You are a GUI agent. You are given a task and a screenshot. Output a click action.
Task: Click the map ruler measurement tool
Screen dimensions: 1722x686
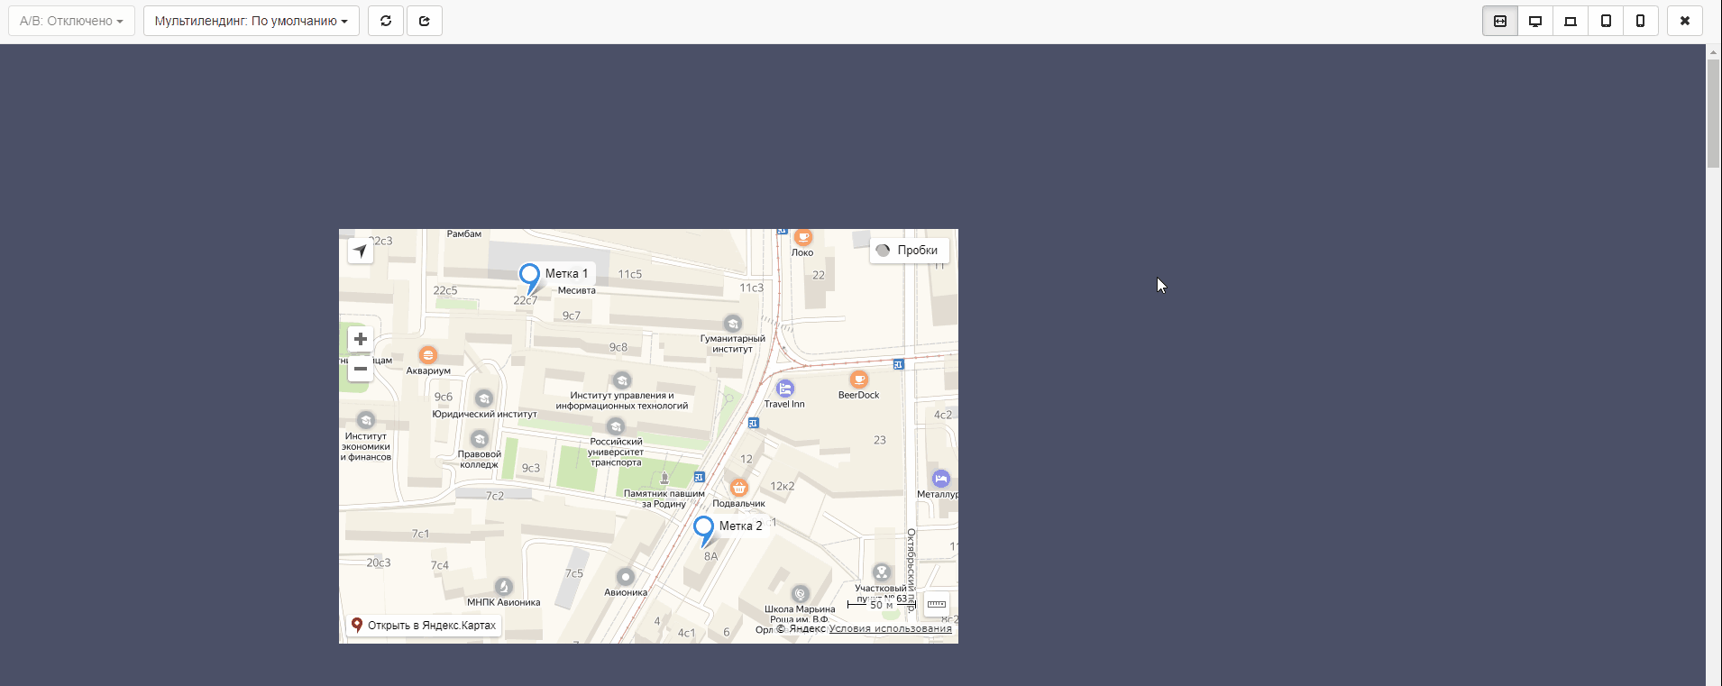pyautogui.click(x=937, y=604)
